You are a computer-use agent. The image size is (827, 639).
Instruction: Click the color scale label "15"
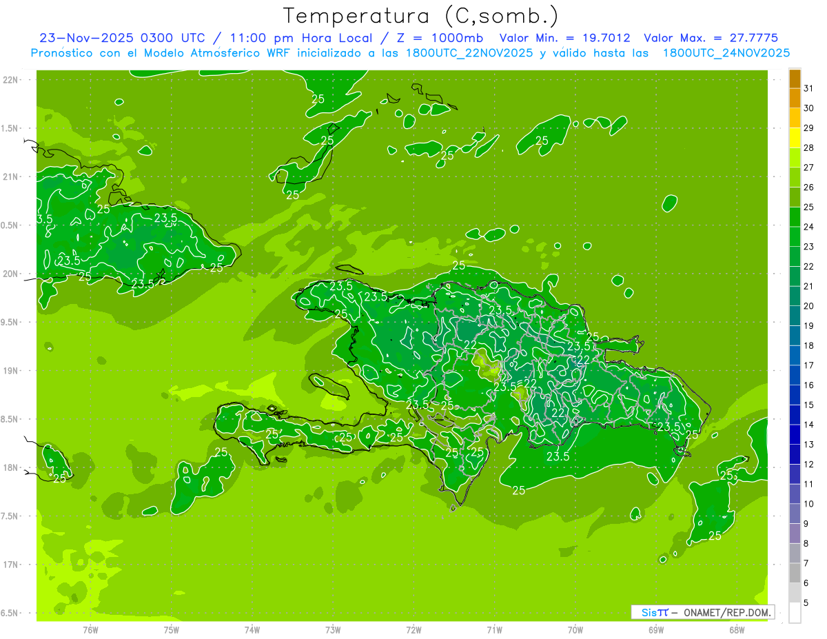pos(808,405)
